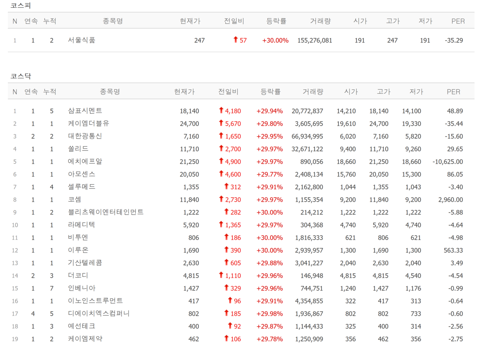Click 삼표시멘트 current price 18,140
Viewport: 477px width, 348px height.
tap(189, 111)
